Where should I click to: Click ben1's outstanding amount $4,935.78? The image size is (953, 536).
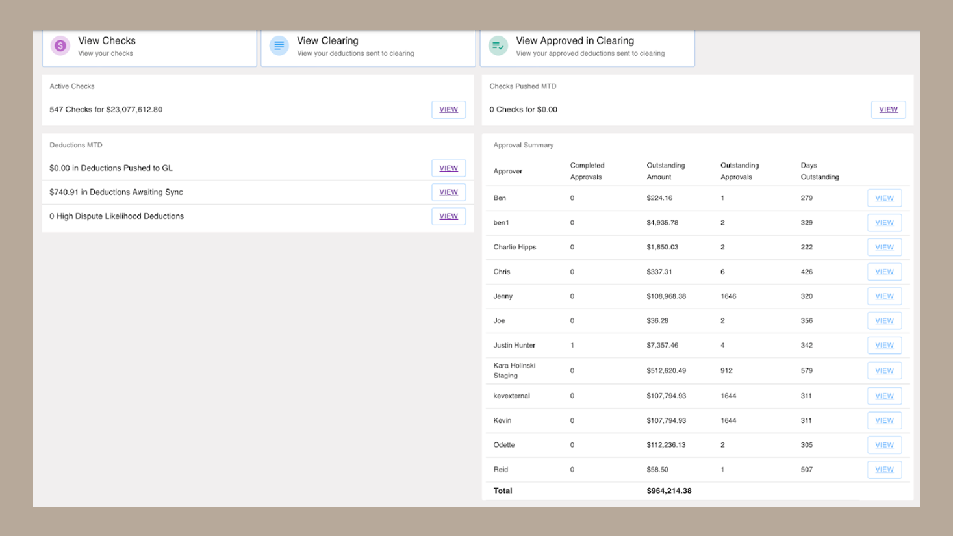coord(663,223)
